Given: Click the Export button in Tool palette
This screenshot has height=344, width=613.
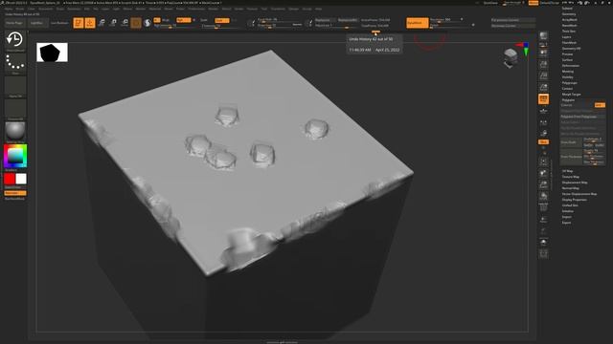Looking at the screenshot, I should click(x=566, y=223).
